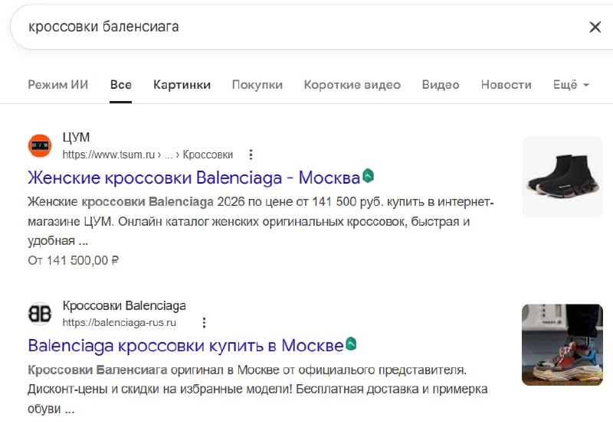Switch to 'Картинки' tab

(182, 85)
